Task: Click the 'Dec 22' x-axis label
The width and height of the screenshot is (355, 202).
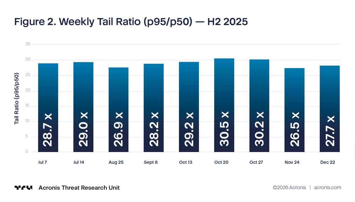Action: point(327,162)
